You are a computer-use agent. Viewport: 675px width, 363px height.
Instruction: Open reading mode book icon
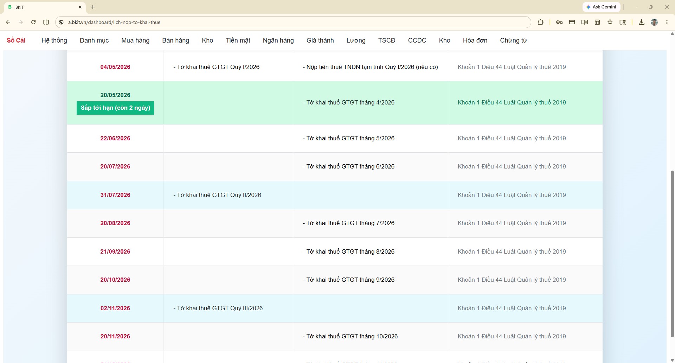coord(585,22)
